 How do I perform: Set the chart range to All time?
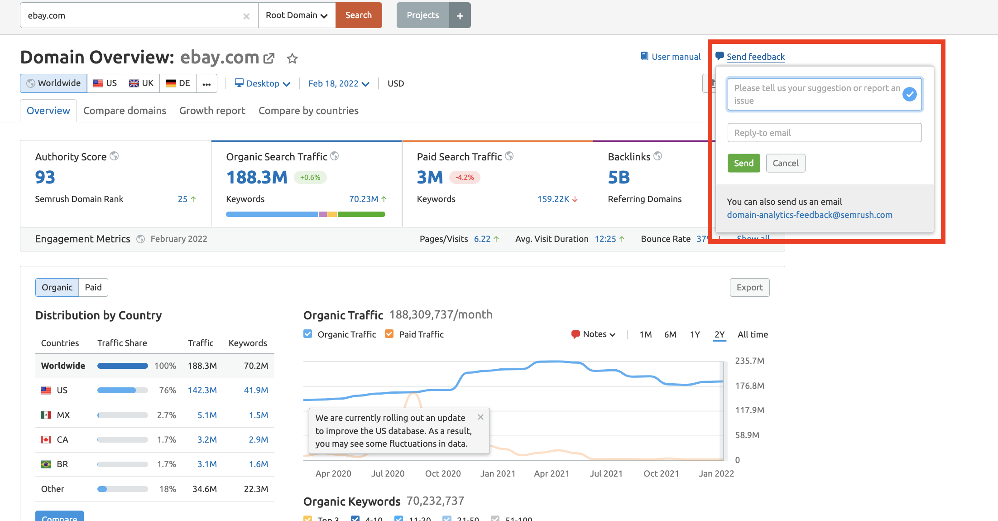[753, 334]
